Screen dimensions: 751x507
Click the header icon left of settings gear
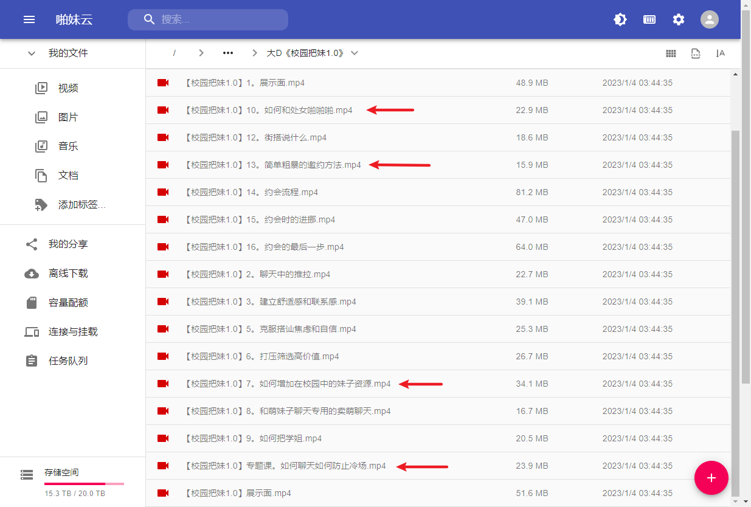[649, 19]
